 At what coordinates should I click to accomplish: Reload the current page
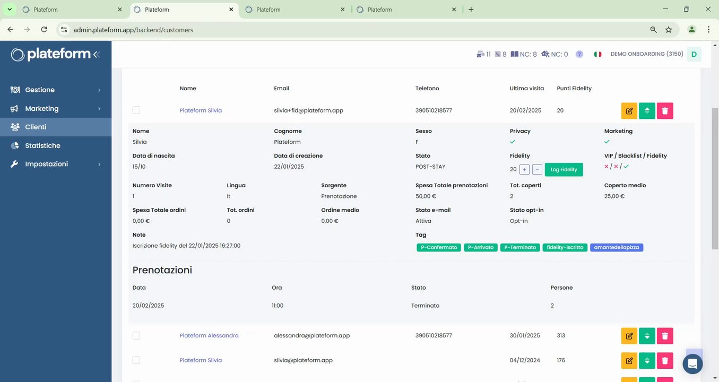pos(44,30)
